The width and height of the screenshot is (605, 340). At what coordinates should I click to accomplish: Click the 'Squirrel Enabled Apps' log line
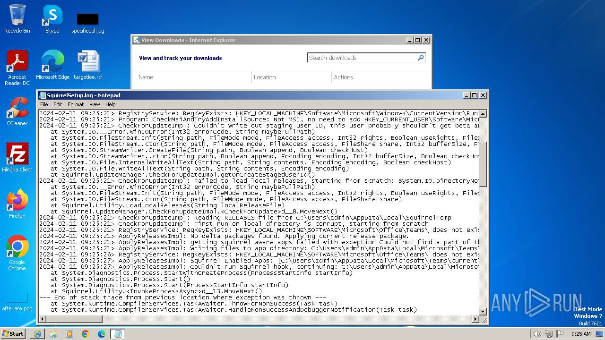point(259,261)
